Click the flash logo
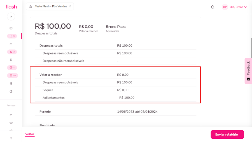The height and width of the screenshot is (142, 252). [x=11, y=7]
